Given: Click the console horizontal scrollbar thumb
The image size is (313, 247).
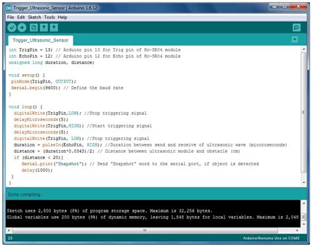Looking at the screenshot, I should 145,230.
